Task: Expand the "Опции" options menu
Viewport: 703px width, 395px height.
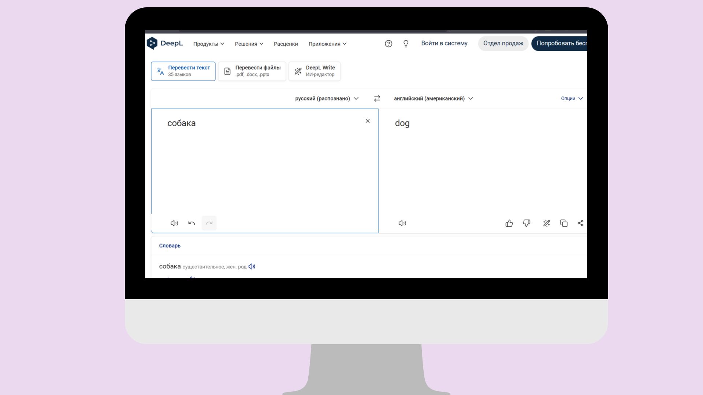Action: pyautogui.click(x=572, y=98)
